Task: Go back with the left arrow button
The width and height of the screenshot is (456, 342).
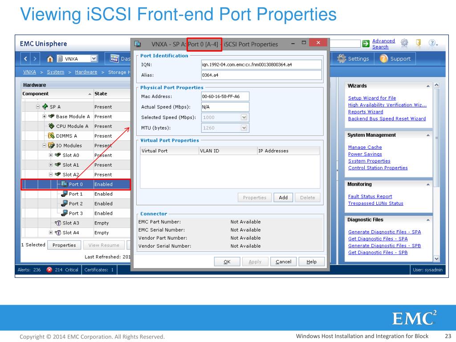Action: point(25,59)
